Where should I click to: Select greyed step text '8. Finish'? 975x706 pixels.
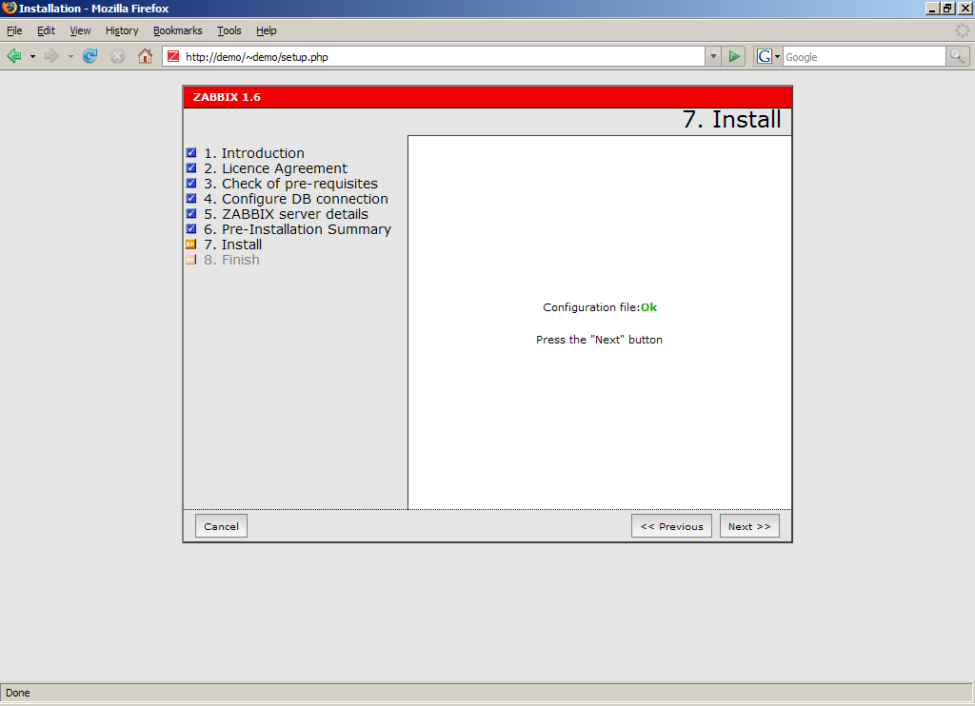tap(232, 260)
